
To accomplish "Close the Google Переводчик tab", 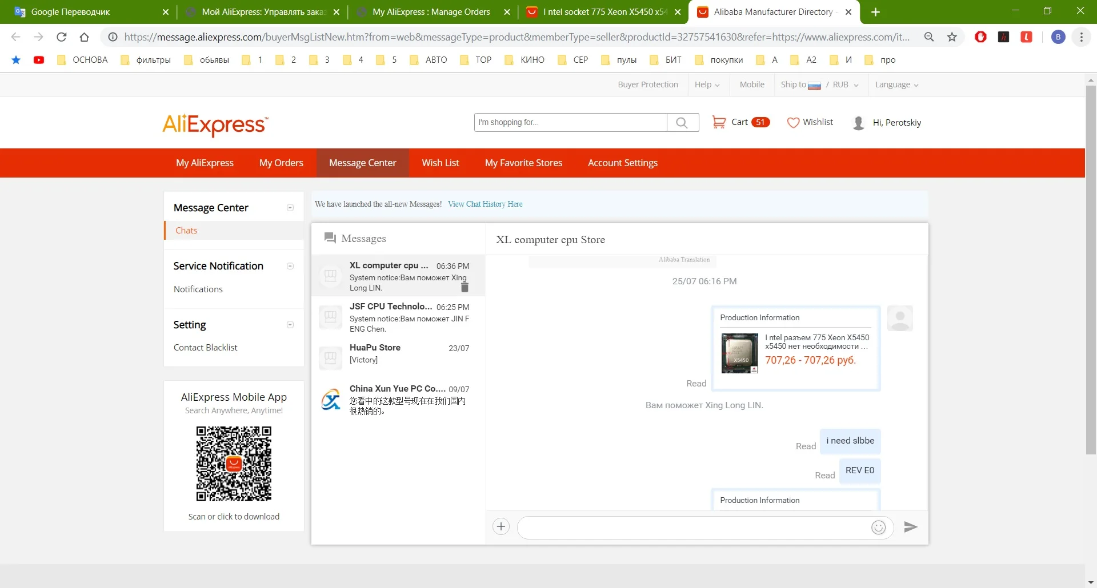I will point(166,12).
